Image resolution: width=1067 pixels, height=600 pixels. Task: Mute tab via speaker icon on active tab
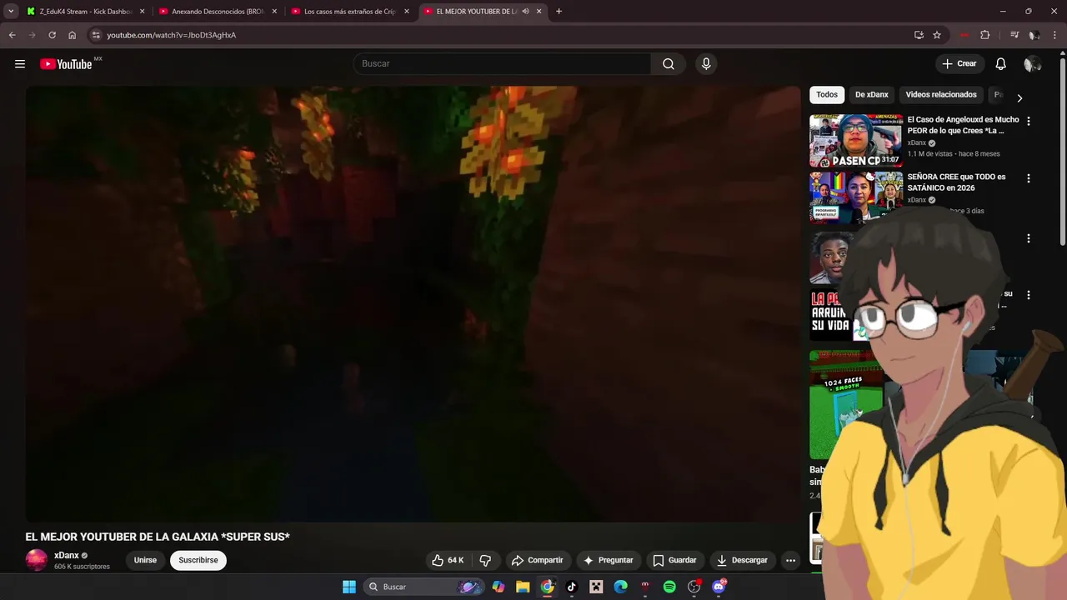tap(525, 12)
